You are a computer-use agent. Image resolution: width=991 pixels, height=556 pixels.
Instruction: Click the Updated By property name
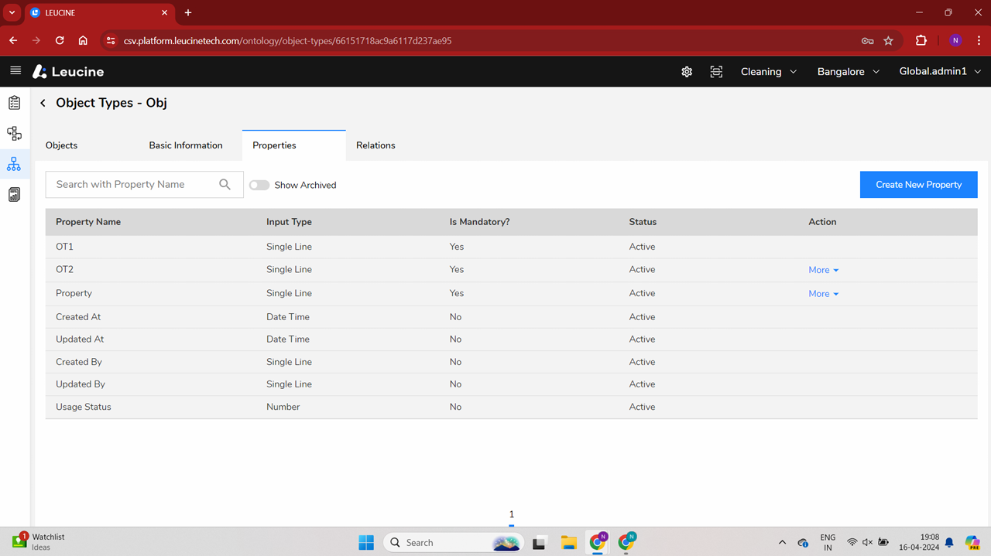coord(81,384)
